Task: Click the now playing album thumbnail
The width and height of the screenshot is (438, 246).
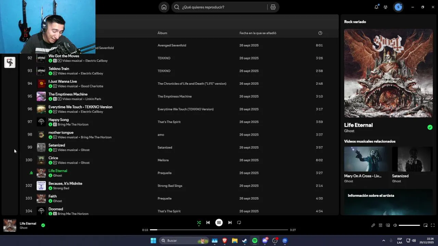Action: (10, 225)
